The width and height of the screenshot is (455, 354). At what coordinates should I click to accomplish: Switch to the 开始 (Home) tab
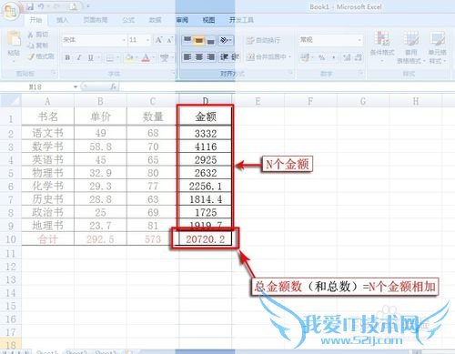[x=35, y=20]
